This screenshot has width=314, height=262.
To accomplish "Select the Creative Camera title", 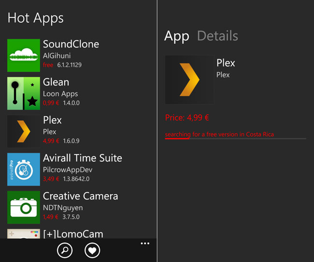I will click(81, 196).
